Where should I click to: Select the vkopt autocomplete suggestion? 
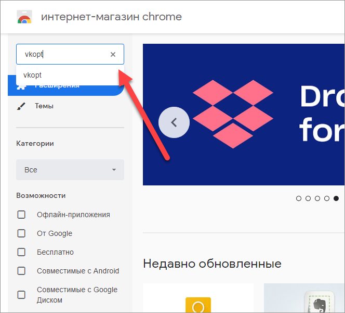70,75
